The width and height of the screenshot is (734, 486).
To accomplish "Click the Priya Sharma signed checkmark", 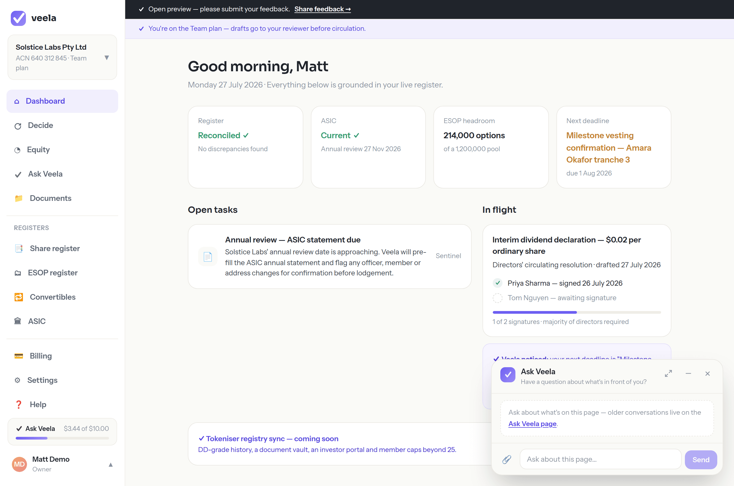I will (497, 283).
